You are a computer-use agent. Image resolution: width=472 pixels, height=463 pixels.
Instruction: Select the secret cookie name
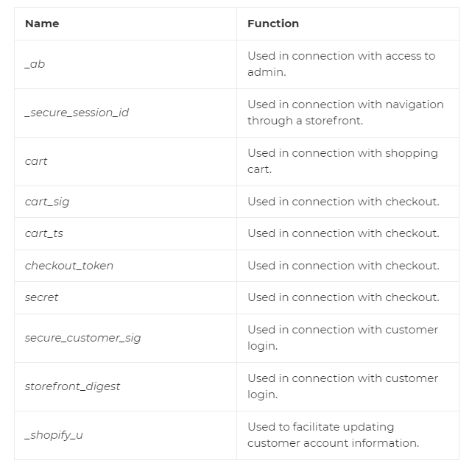tap(41, 297)
